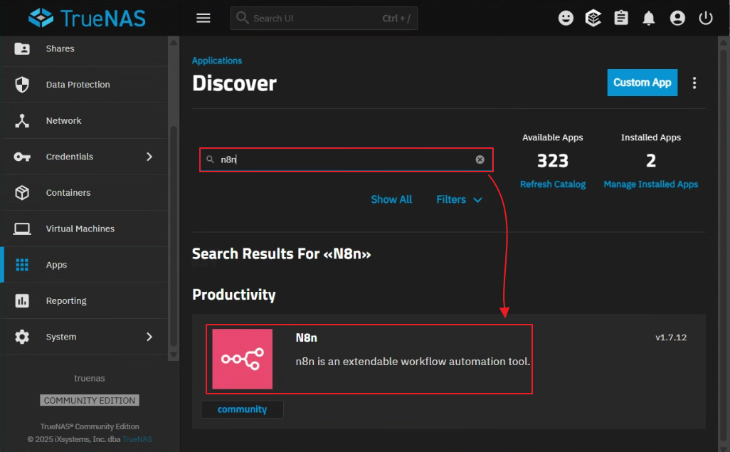
Task: Click the v1.7.12 version label
Action: click(671, 337)
